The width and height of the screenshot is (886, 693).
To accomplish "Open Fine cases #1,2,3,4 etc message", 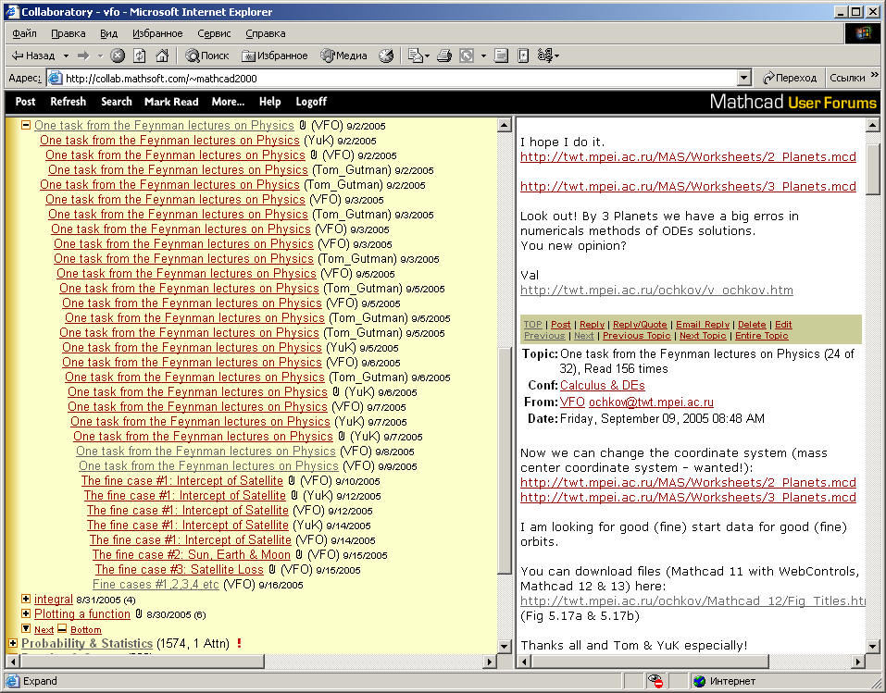I will point(156,584).
